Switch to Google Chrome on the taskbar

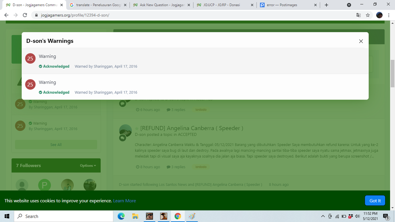pyautogui.click(x=177, y=216)
